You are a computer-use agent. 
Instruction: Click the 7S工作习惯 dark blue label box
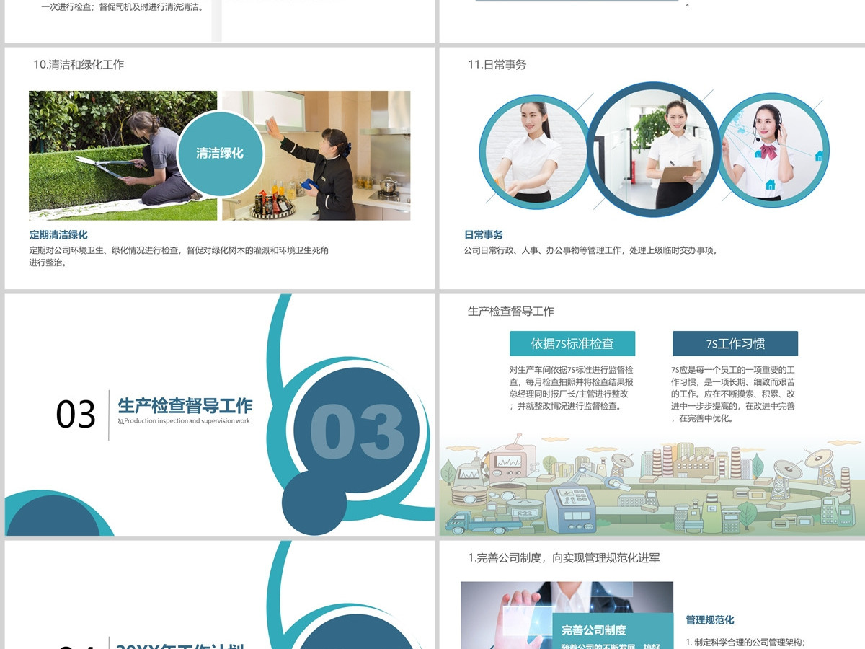(735, 344)
